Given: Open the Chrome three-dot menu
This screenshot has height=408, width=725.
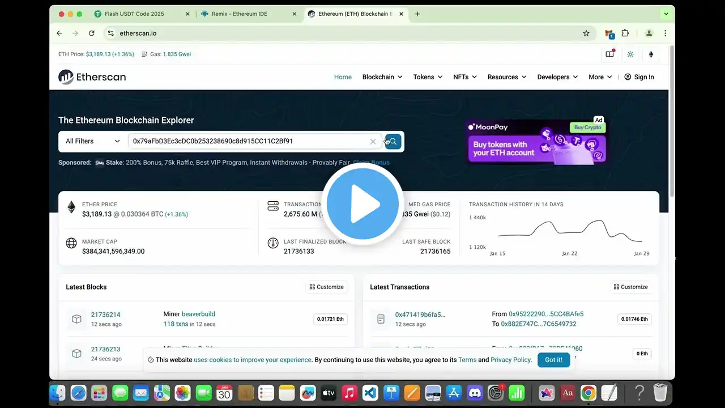Looking at the screenshot, I should (x=665, y=33).
